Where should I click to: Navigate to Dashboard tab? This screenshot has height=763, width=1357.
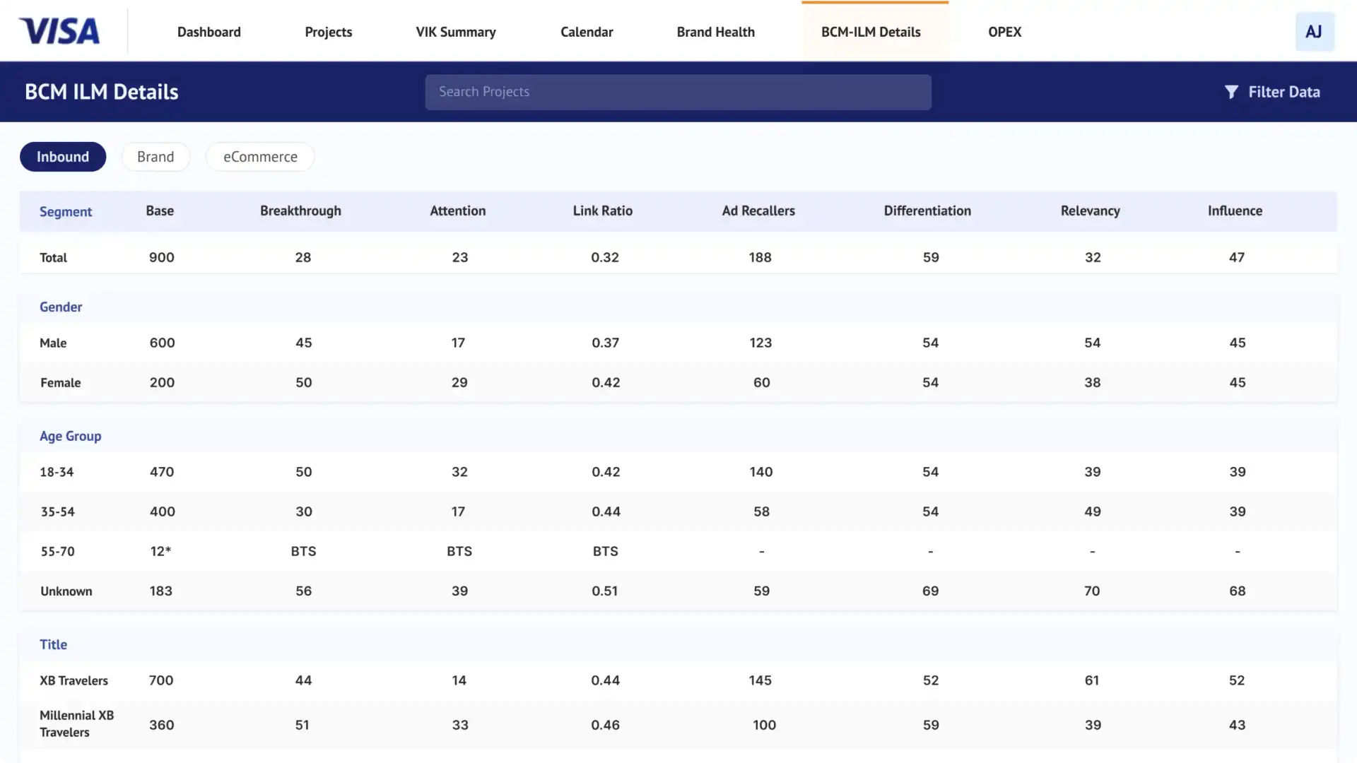click(x=210, y=31)
